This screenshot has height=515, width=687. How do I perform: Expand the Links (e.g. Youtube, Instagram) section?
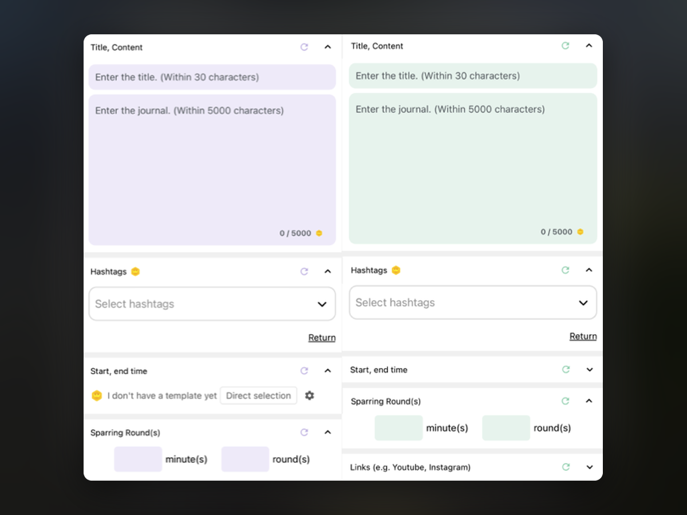tap(590, 467)
